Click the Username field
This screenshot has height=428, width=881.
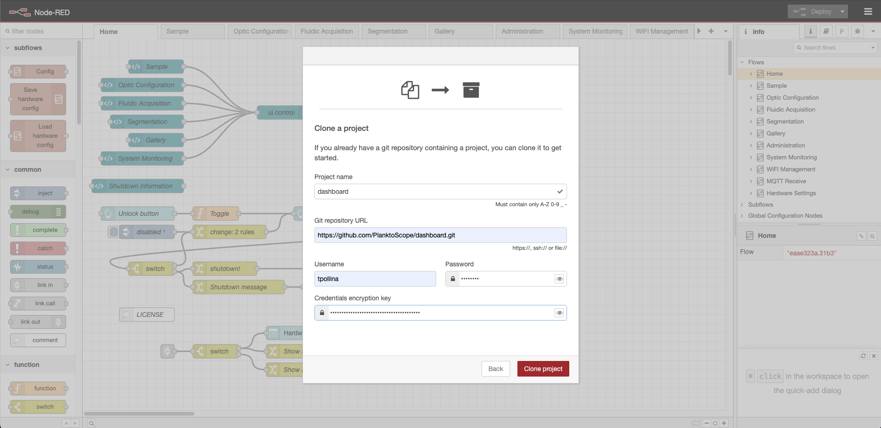tap(375, 279)
